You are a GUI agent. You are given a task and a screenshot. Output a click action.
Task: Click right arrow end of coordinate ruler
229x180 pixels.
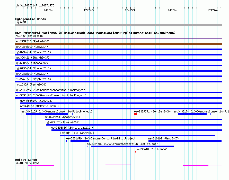[221, 8]
